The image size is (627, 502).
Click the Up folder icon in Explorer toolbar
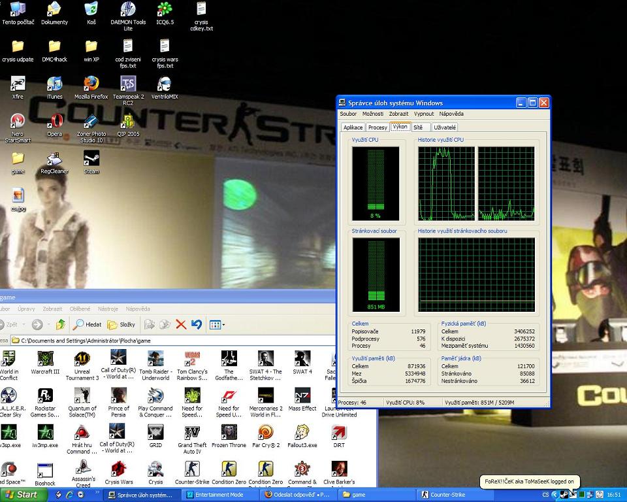click(x=61, y=324)
